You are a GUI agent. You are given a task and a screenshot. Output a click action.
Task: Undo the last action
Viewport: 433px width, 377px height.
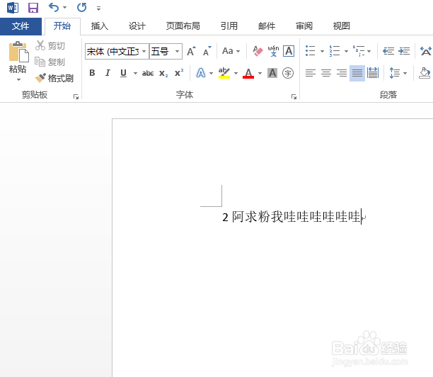(54, 8)
